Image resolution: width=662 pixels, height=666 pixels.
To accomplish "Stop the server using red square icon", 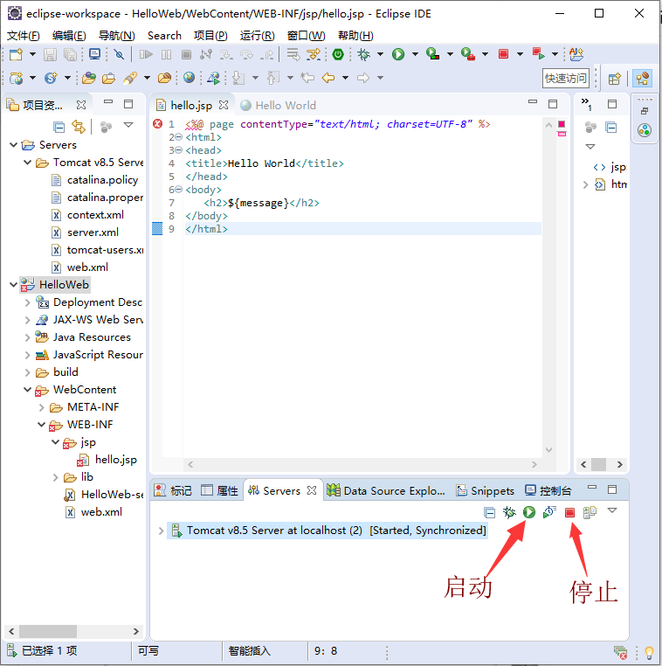I will click(569, 512).
